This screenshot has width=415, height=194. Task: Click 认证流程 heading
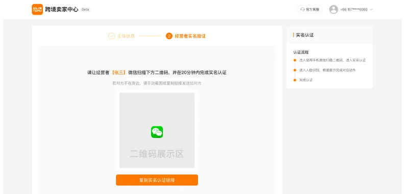pos(301,52)
